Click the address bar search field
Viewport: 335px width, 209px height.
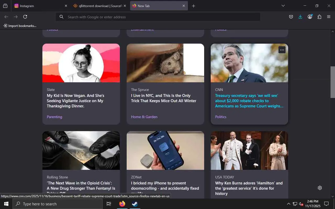pyautogui.click(x=158, y=17)
